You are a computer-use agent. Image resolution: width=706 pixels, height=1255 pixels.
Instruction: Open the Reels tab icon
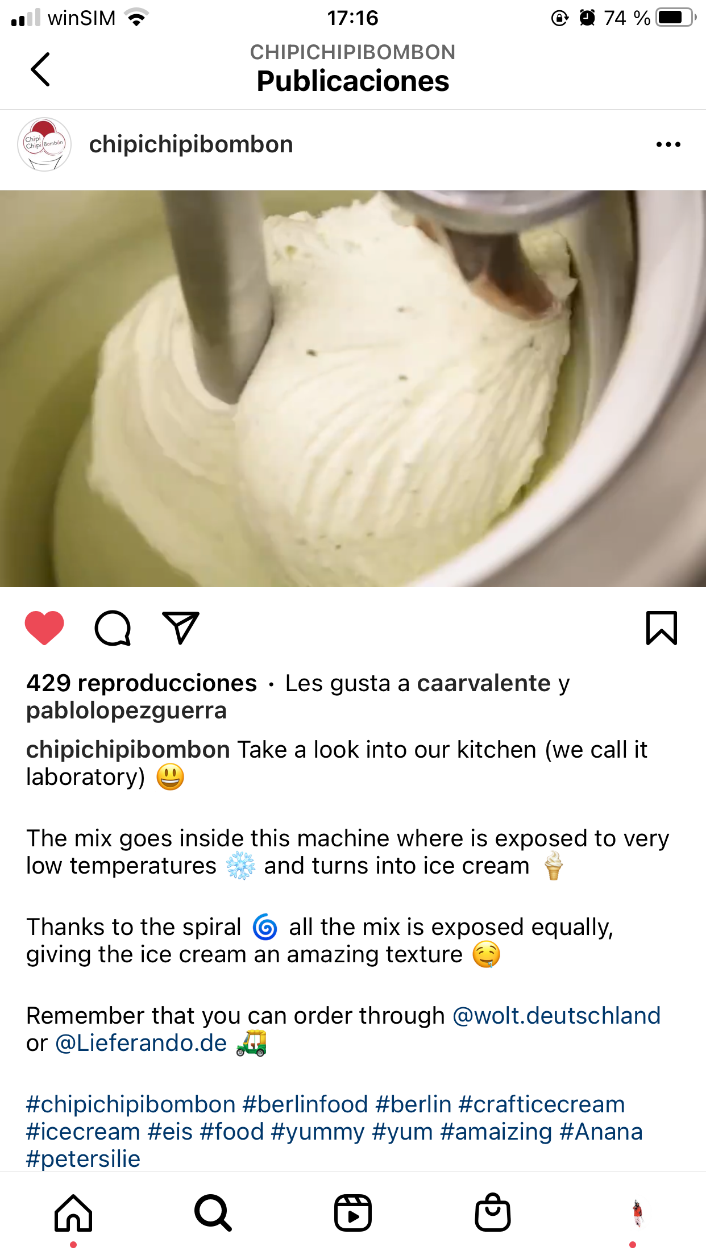353,1213
